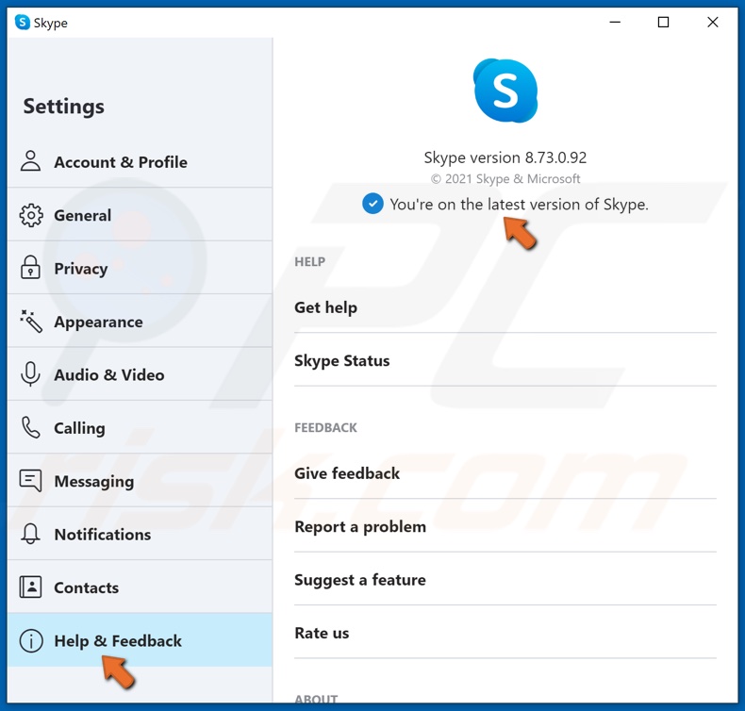Click Rate us option

(x=505, y=633)
